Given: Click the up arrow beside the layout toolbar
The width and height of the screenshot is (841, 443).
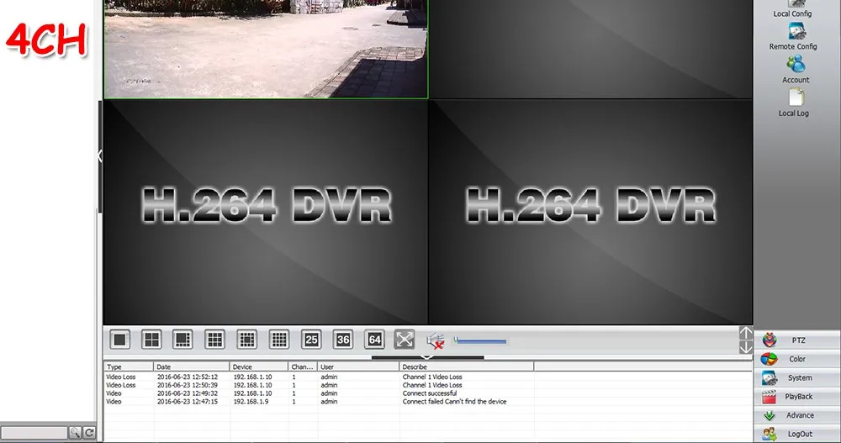Looking at the screenshot, I should (746, 333).
